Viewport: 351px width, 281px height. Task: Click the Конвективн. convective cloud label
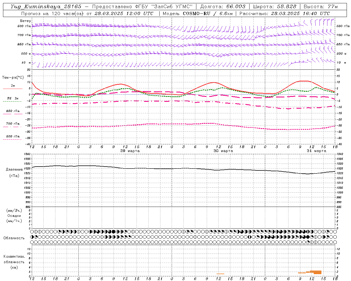(14, 257)
